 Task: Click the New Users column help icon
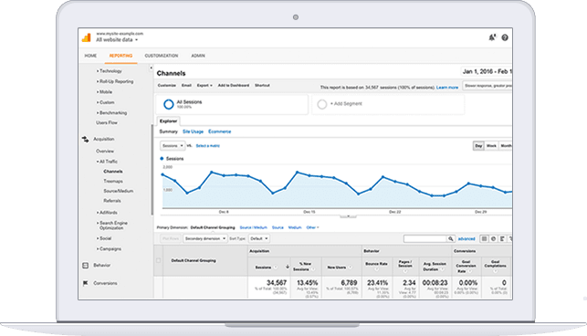tap(351, 268)
